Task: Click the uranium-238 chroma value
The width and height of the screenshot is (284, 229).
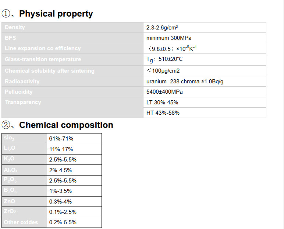Action: [185, 81]
